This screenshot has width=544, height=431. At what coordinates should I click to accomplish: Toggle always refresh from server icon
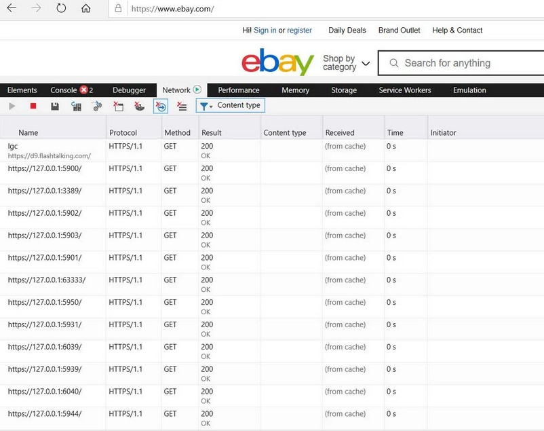pyautogui.click(x=77, y=107)
